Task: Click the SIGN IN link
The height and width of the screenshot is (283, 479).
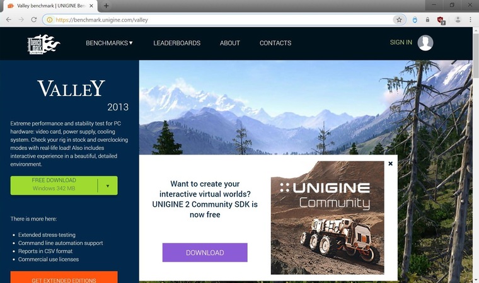Action: click(x=401, y=42)
